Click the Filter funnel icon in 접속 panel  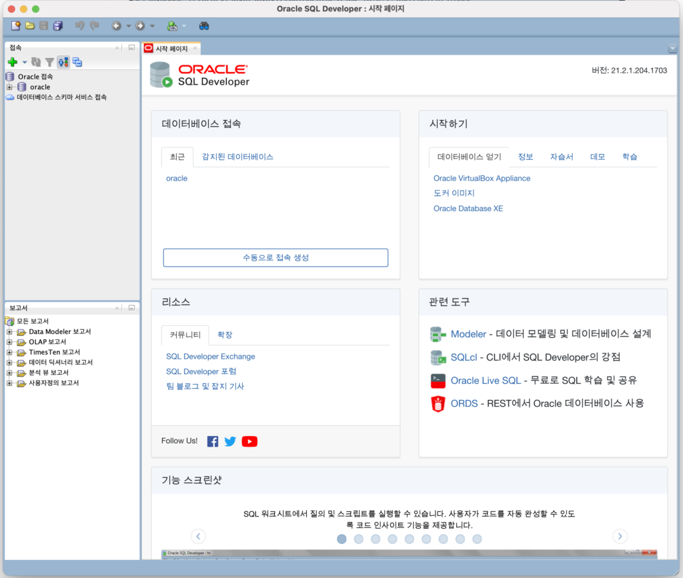point(49,62)
